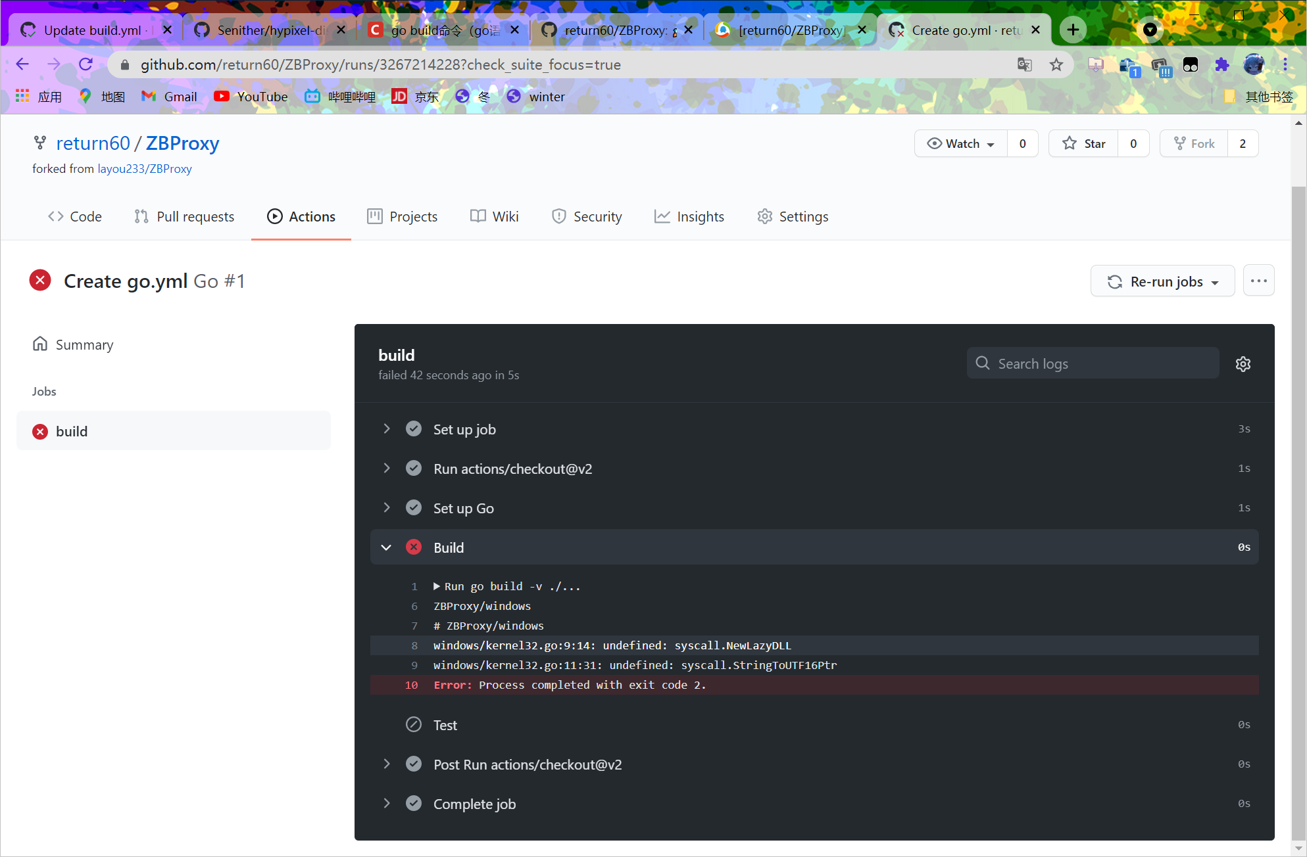
Task: Select the Security shield icon
Action: pyautogui.click(x=558, y=216)
